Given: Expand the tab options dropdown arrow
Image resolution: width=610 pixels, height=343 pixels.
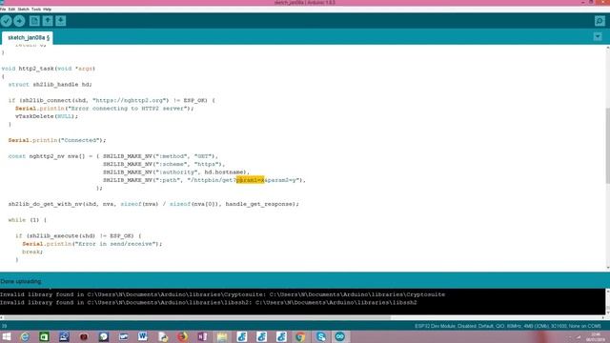Looking at the screenshot, I should click(x=598, y=37).
